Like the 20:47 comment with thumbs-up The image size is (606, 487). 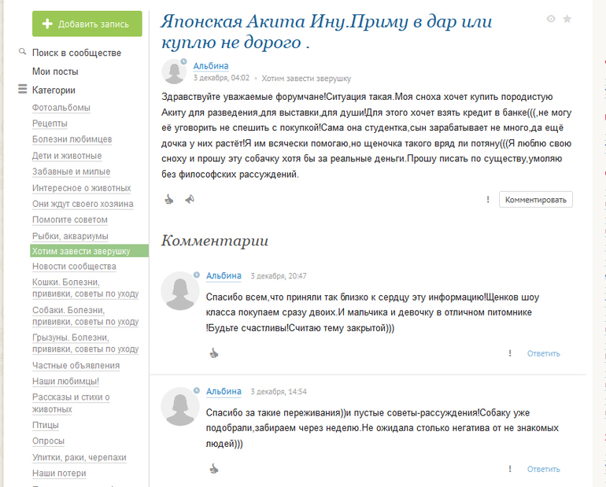point(213,353)
